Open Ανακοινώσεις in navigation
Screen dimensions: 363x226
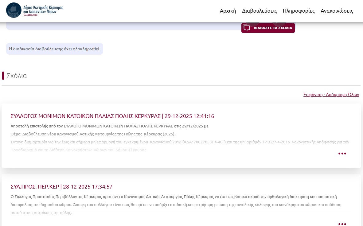pos(337,11)
